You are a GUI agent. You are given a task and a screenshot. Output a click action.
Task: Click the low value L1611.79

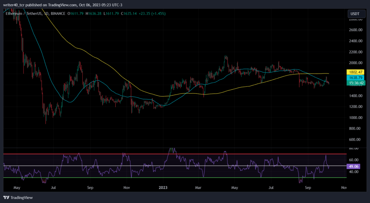coord(111,13)
